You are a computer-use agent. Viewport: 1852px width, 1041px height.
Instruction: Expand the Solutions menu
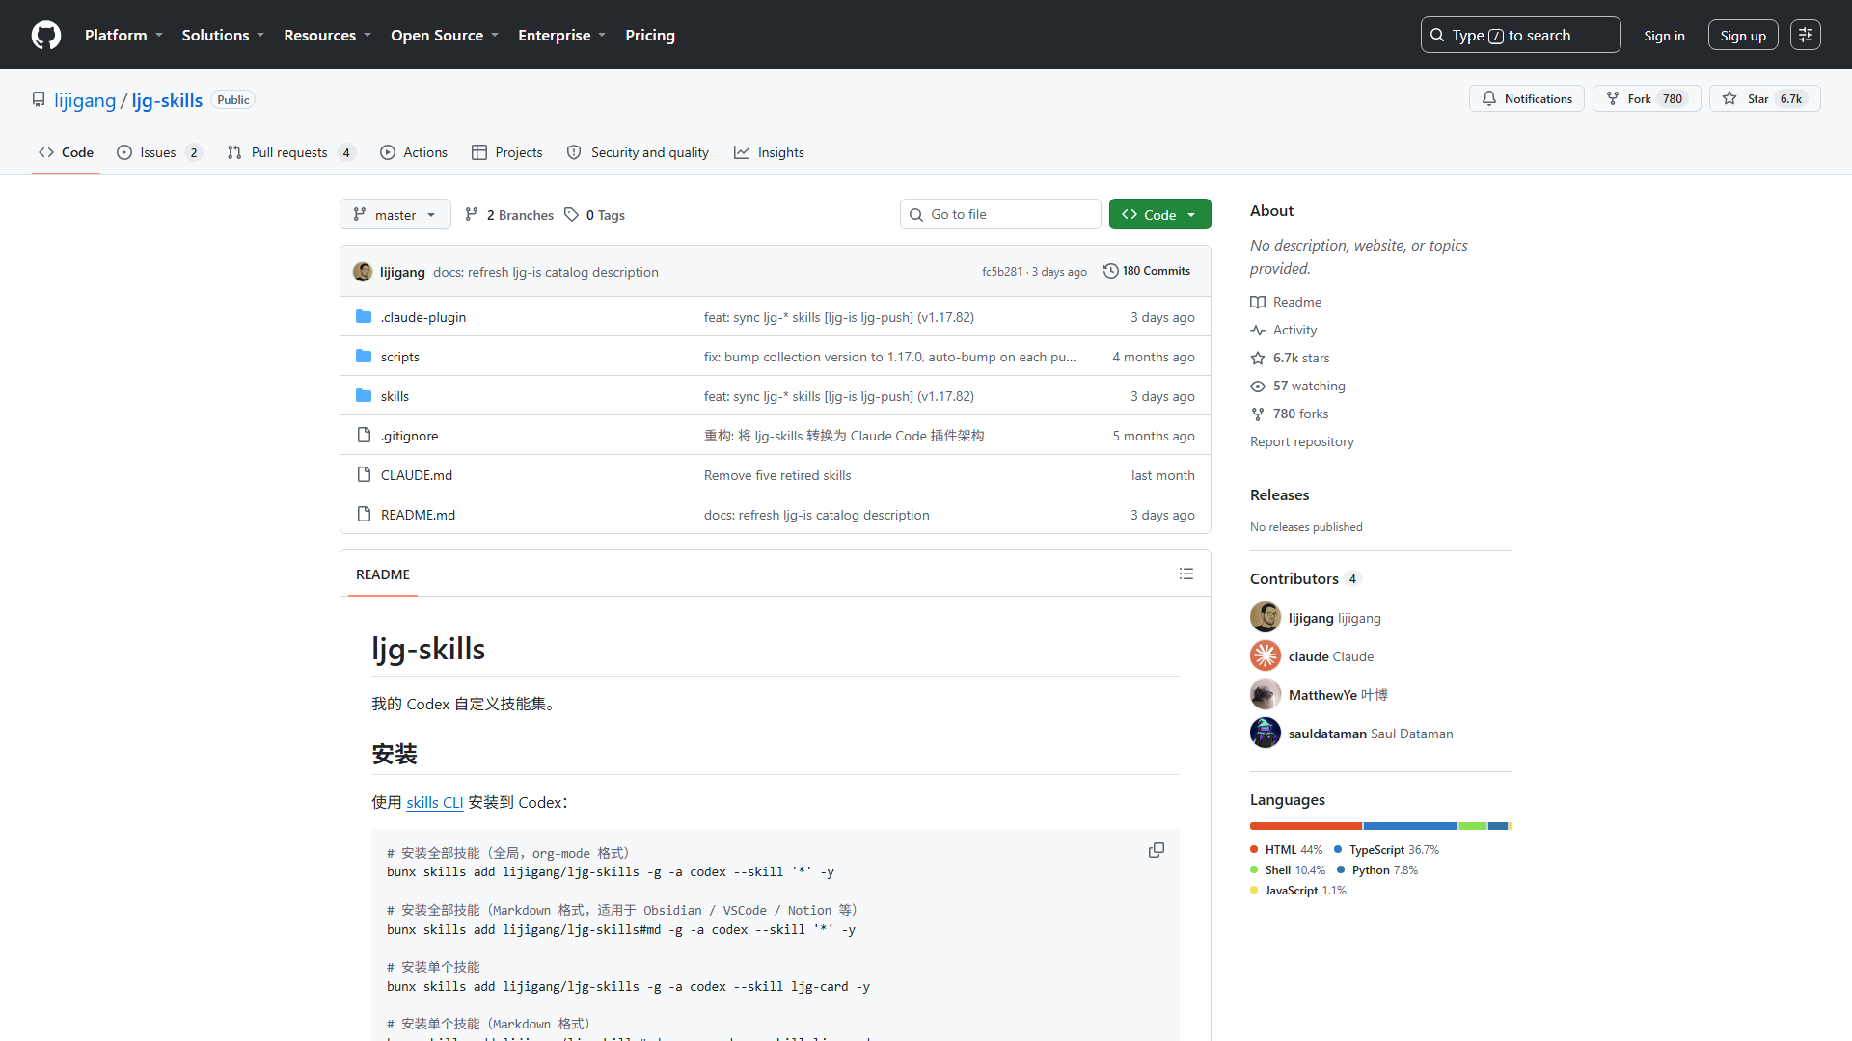click(223, 35)
